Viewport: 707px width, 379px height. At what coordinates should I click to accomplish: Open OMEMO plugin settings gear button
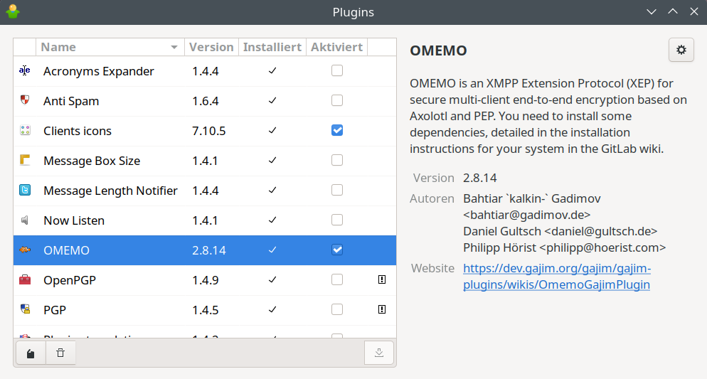pyautogui.click(x=681, y=50)
